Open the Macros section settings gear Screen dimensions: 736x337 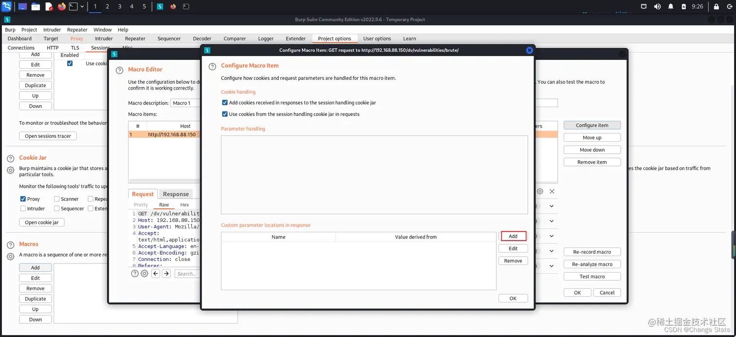click(x=10, y=256)
